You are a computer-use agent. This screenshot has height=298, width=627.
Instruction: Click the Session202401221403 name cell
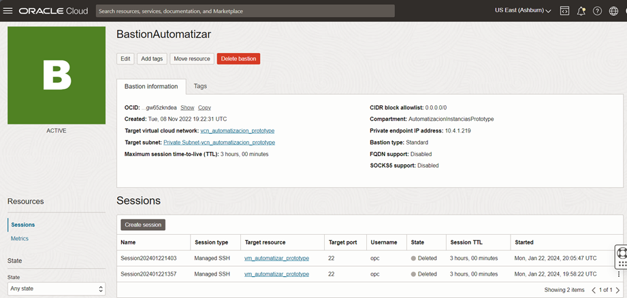coord(148,258)
